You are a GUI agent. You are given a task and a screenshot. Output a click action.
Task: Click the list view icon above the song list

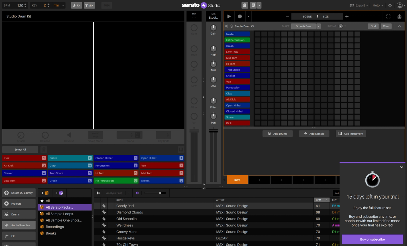[x=98, y=193]
